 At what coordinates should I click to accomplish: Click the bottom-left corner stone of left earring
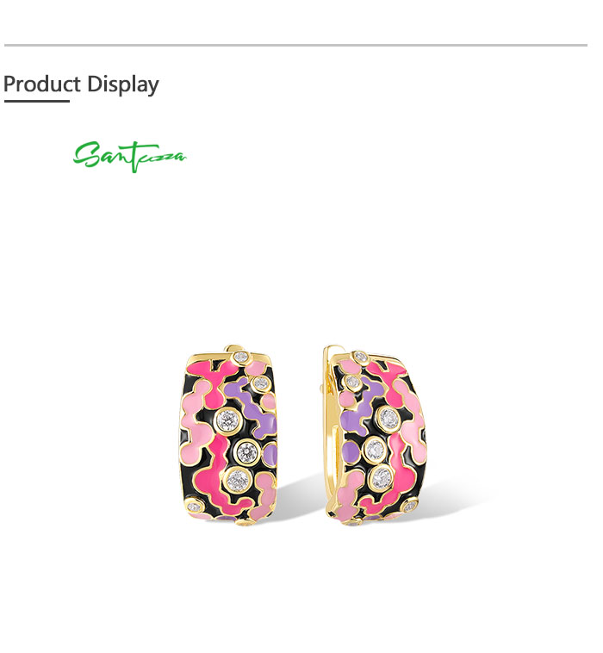coord(194,507)
